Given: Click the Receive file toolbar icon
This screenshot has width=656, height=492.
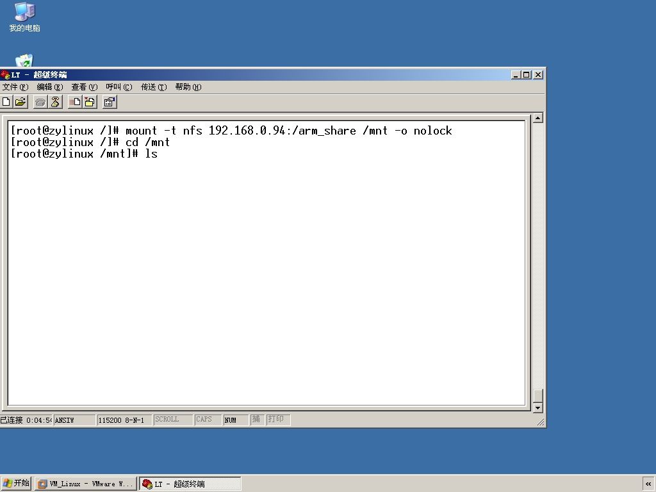Looking at the screenshot, I should pyautogui.click(x=90, y=102).
